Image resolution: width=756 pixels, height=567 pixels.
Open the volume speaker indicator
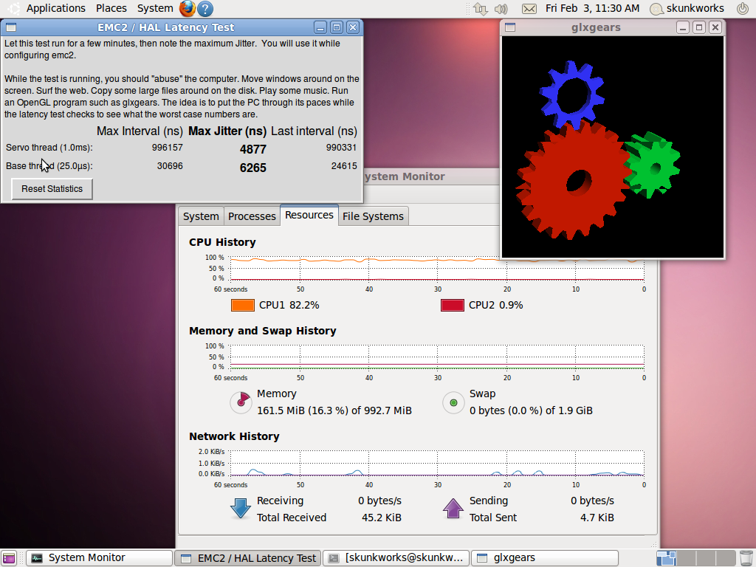point(501,9)
